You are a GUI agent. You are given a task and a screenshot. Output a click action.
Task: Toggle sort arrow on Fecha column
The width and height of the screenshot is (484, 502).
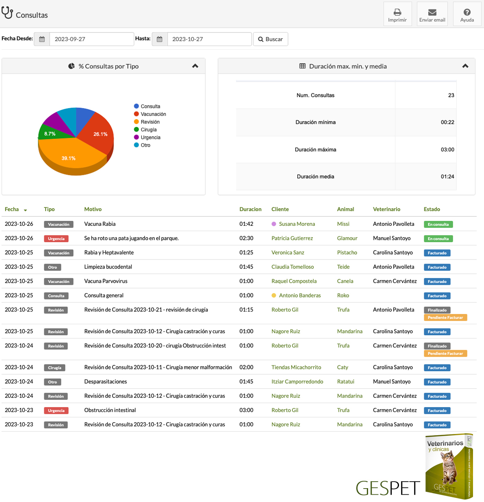pos(25,210)
